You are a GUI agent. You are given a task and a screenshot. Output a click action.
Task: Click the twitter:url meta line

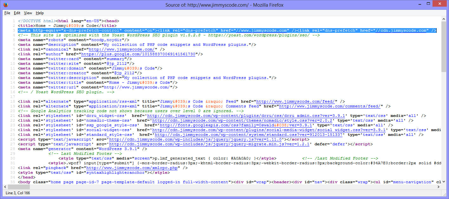coord(98,87)
